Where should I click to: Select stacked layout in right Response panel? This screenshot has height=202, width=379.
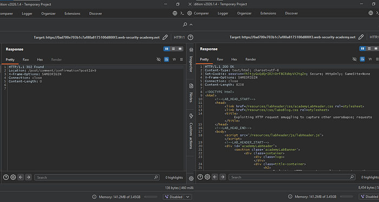coord(369,49)
